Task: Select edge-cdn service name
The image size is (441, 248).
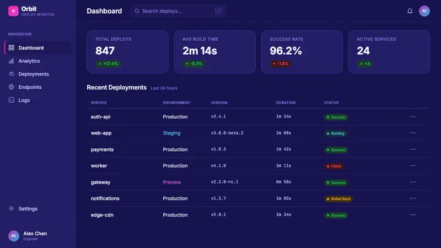Action: pos(102,215)
